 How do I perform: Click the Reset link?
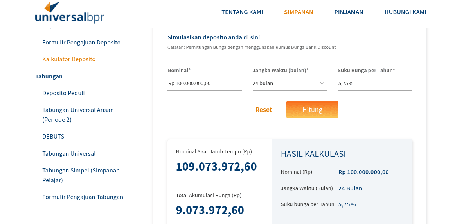pos(263,110)
